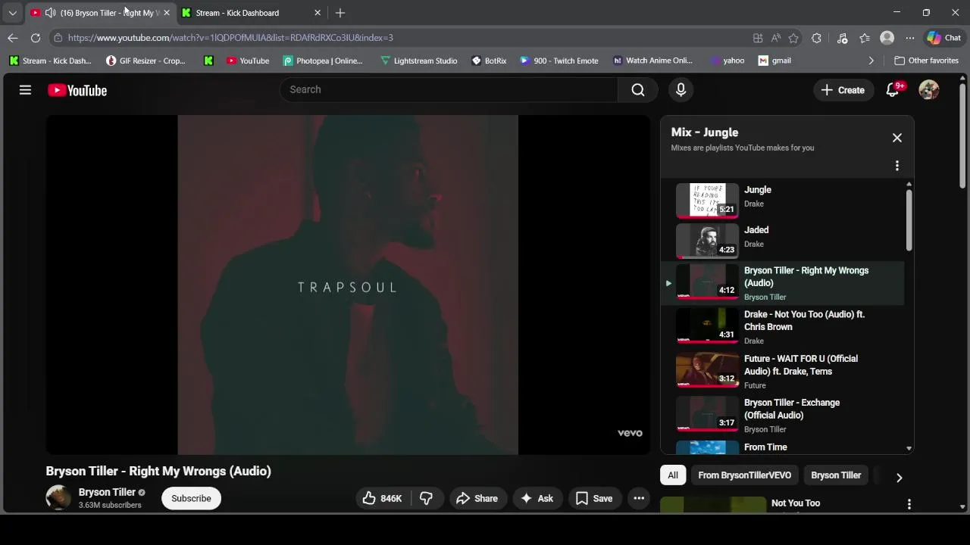The image size is (970, 545).
Task: Click the search magnifier button
Action: click(638, 89)
